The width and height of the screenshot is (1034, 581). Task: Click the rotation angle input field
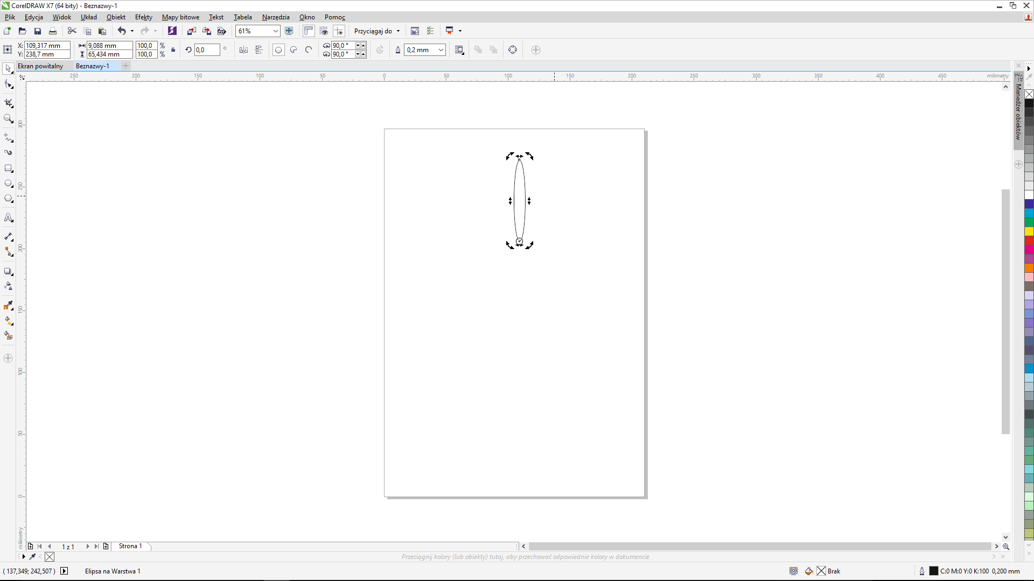(207, 50)
